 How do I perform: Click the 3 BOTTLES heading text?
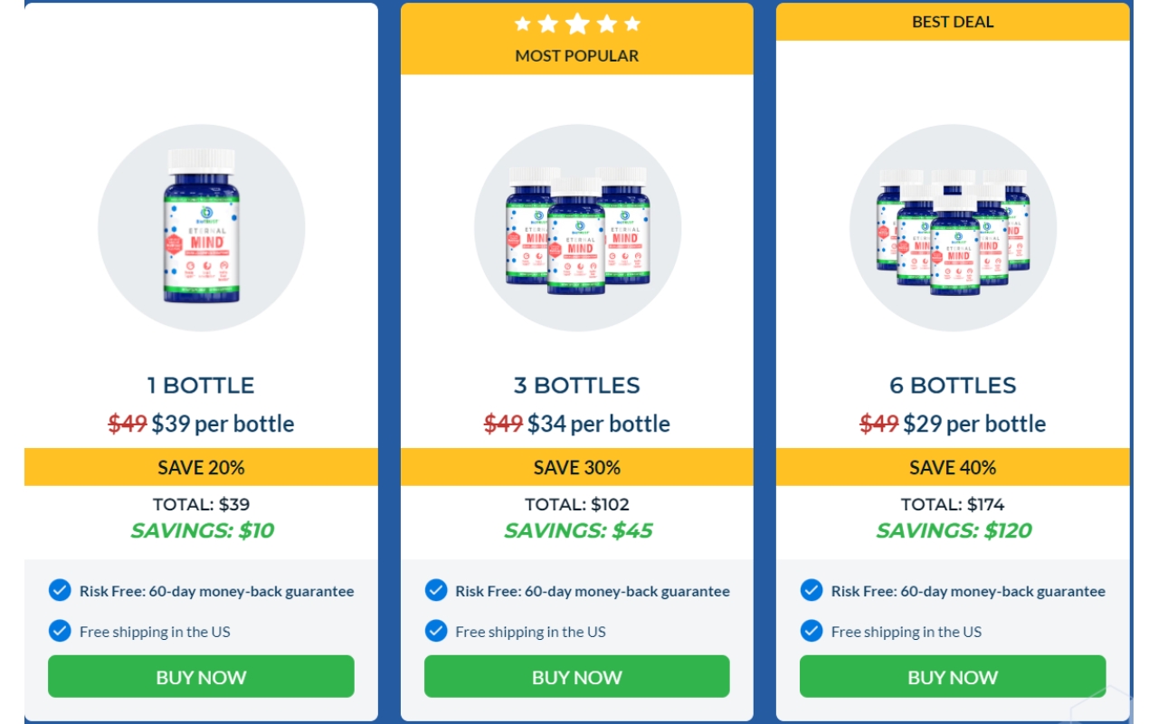point(577,385)
